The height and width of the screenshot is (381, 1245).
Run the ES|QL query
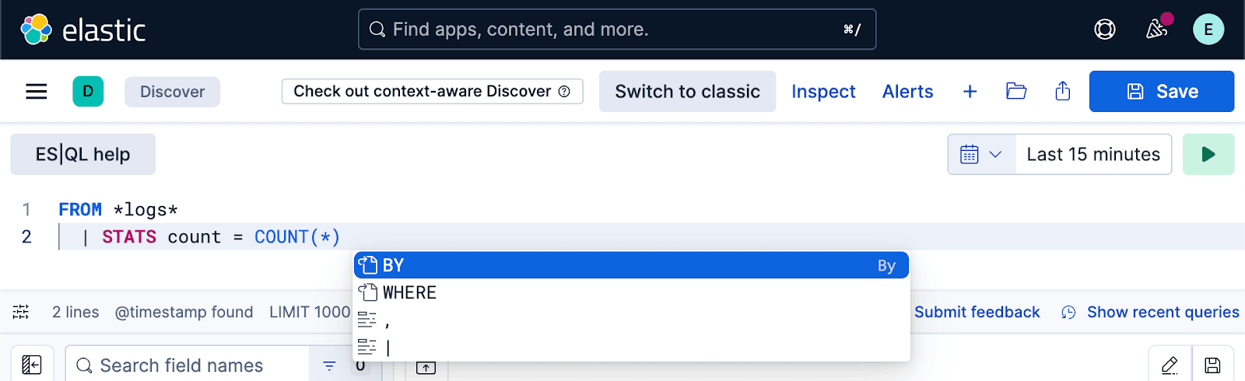point(1208,154)
